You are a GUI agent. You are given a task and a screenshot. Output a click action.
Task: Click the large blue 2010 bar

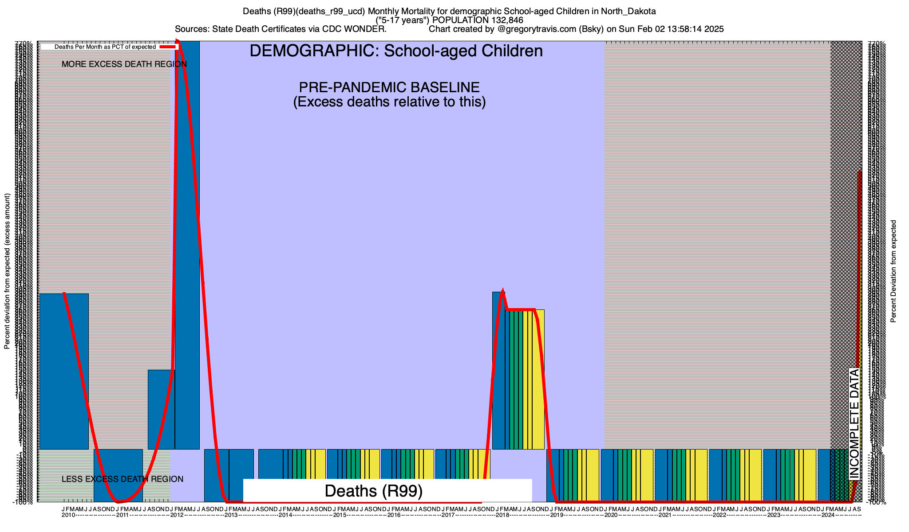click(64, 372)
